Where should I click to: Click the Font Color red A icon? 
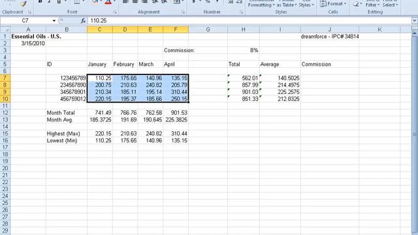click(108, 2)
